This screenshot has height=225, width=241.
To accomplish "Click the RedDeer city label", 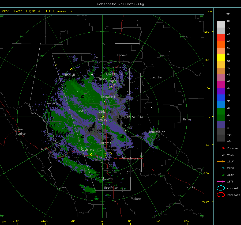I will click(114, 81).
